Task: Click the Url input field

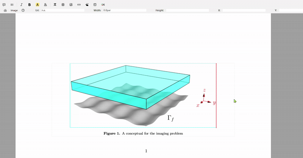Action: coord(62,10)
